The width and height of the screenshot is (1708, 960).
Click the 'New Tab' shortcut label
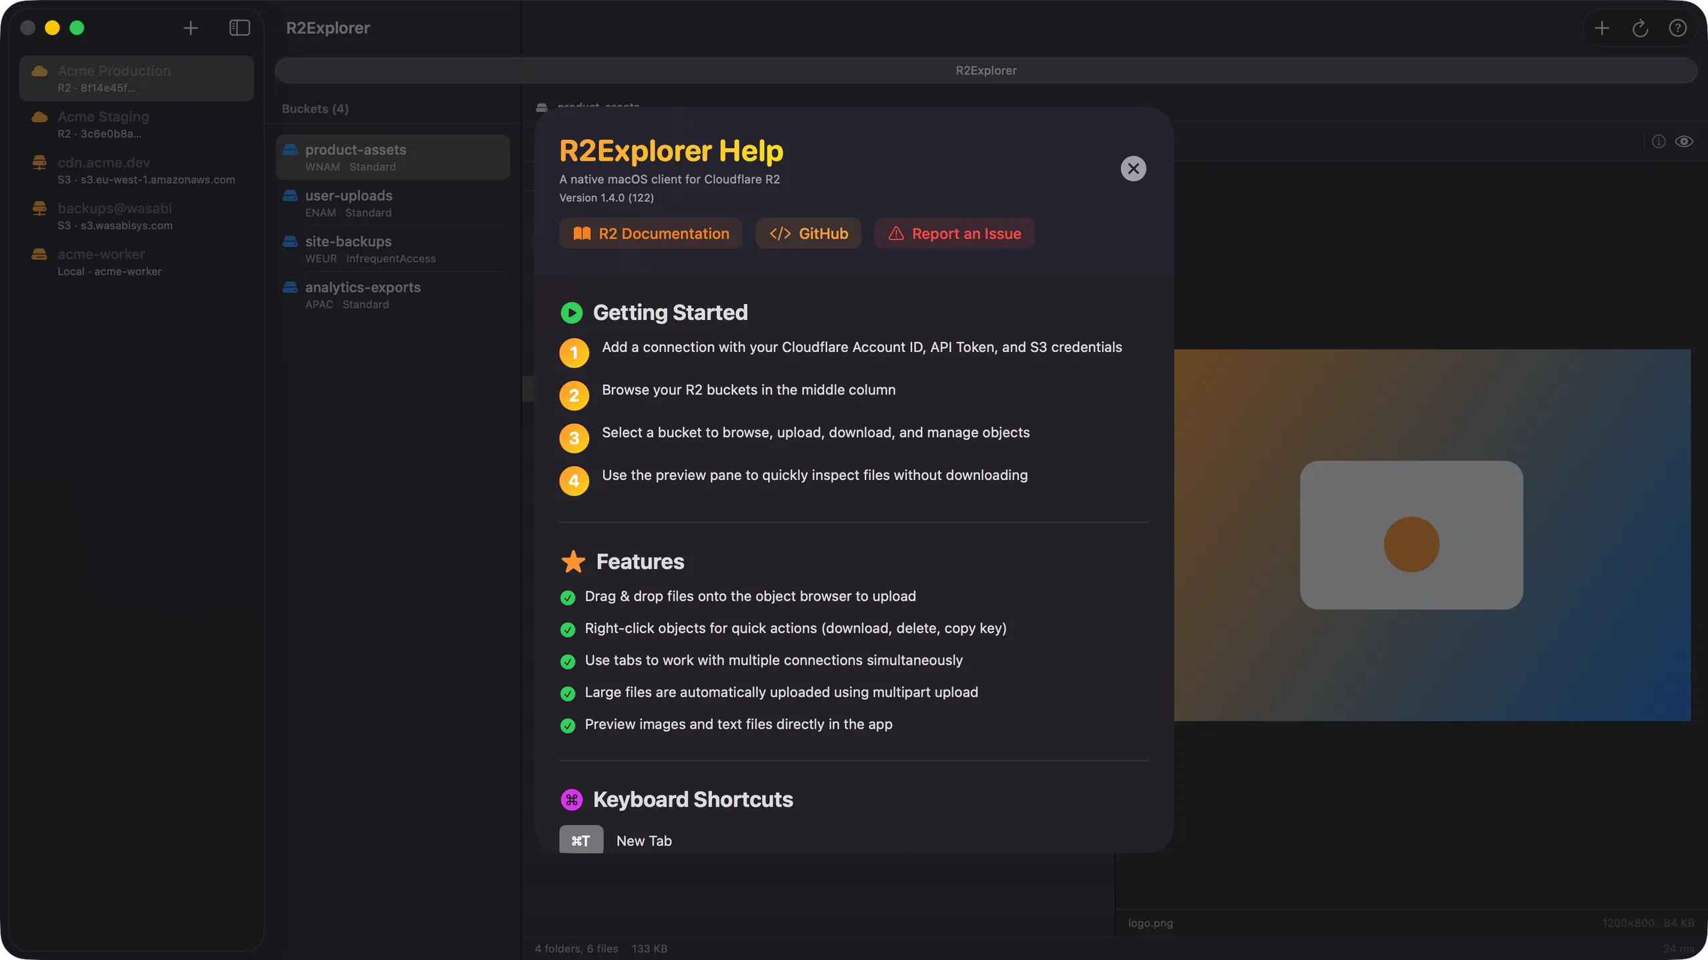click(644, 841)
